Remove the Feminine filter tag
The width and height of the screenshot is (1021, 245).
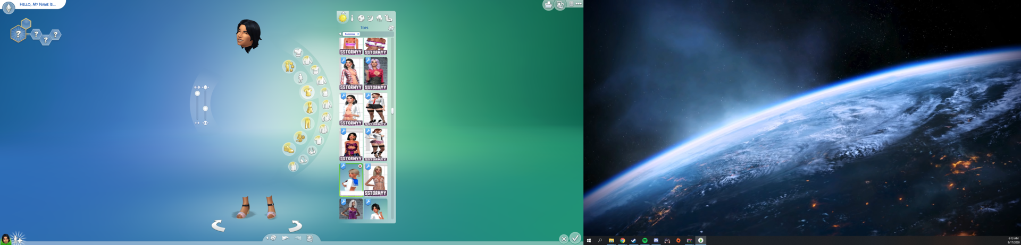tap(358, 34)
